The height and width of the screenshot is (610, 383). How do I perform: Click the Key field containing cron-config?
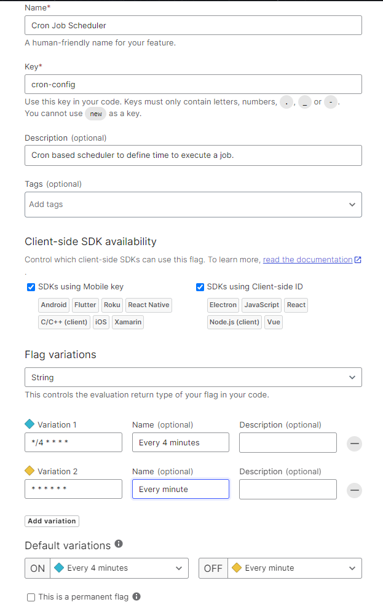tap(193, 84)
